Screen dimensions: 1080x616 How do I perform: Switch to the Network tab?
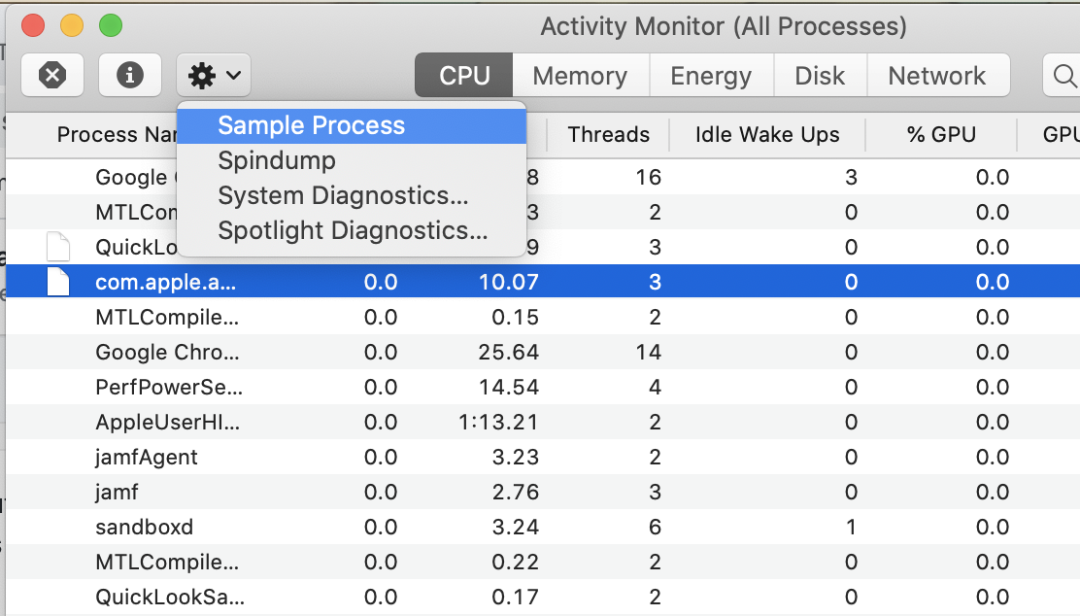coord(938,75)
